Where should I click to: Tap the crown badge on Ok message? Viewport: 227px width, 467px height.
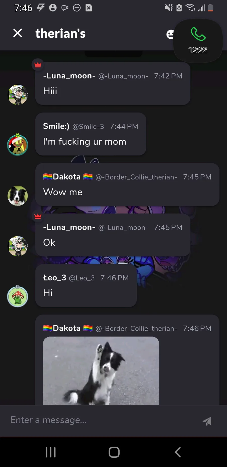point(38,216)
